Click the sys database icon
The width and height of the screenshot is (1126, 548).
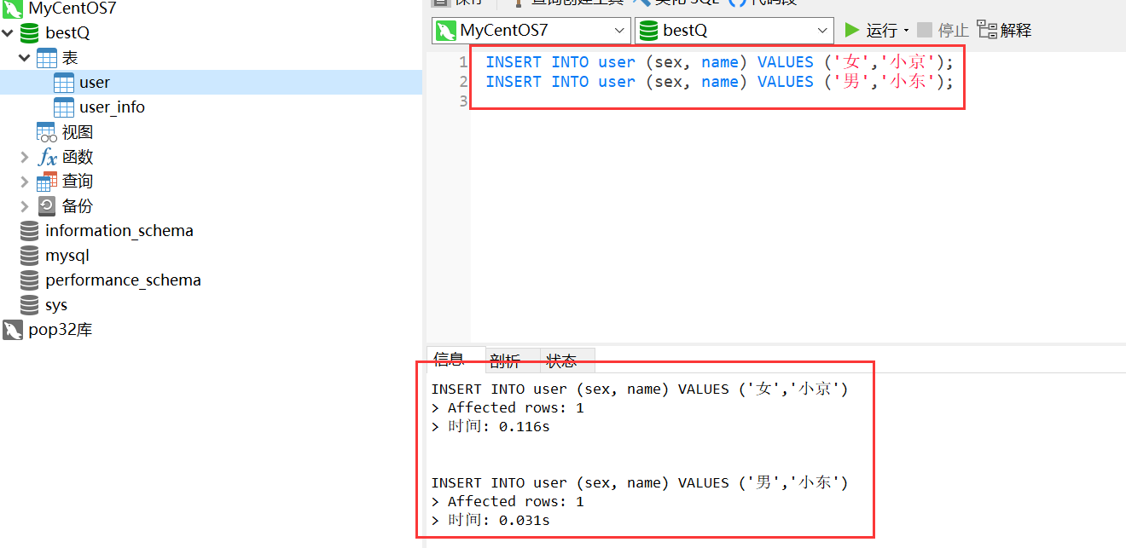(x=30, y=305)
